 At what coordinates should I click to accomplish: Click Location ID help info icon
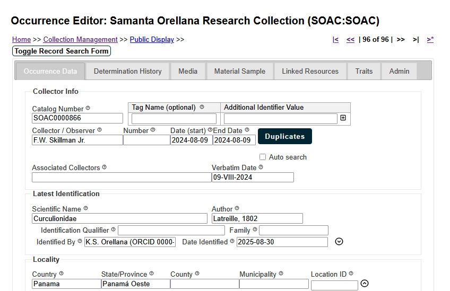pyautogui.click(x=351, y=274)
